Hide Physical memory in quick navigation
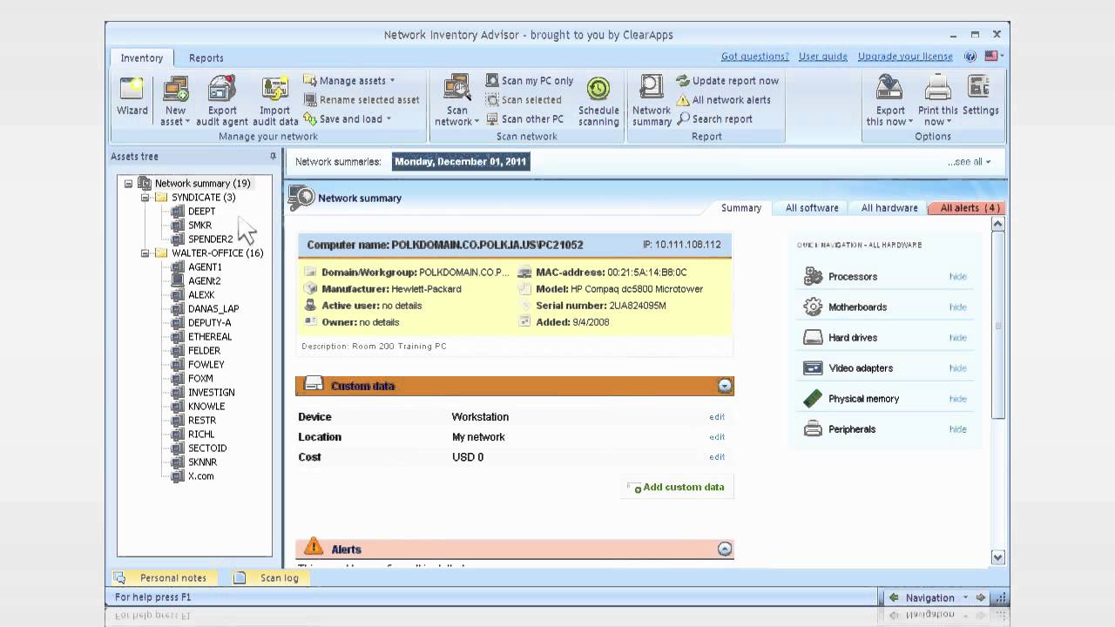The height and width of the screenshot is (627, 1115). pos(958,398)
